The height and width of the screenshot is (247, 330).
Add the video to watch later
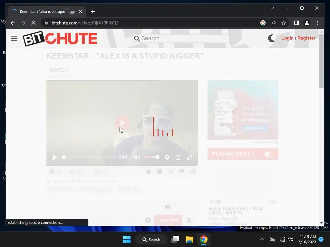(160, 172)
